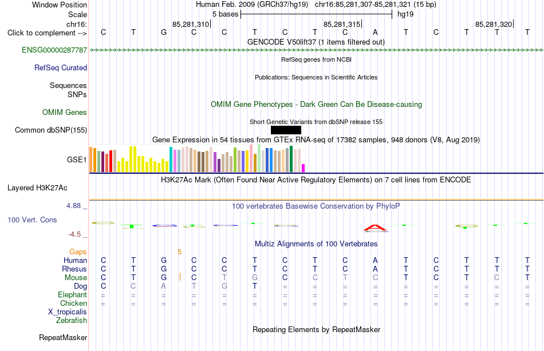Open 'Repeating Elements by RepeatMasker' title
This screenshot has height=351, width=544.
(317, 329)
